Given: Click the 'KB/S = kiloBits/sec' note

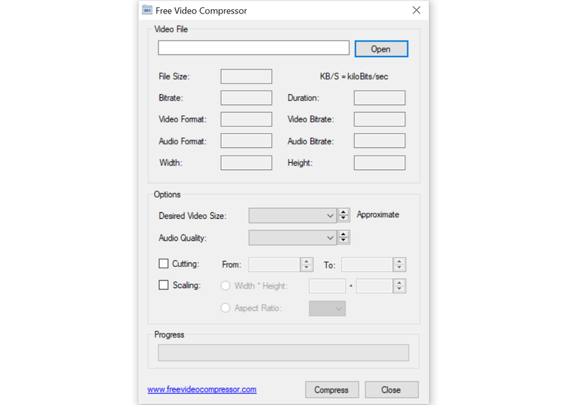Looking at the screenshot, I should (354, 76).
